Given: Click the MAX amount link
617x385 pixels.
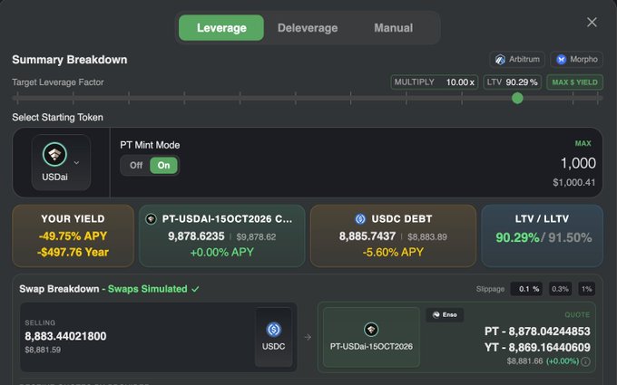Looking at the screenshot, I should [x=583, y=143].
